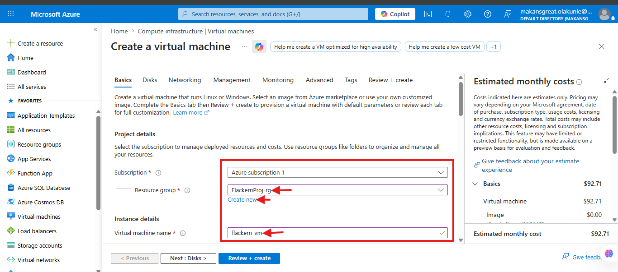Viewport: 618px width, 272px height.
Task: Click the App Services icon
Action: click(11, 159)
